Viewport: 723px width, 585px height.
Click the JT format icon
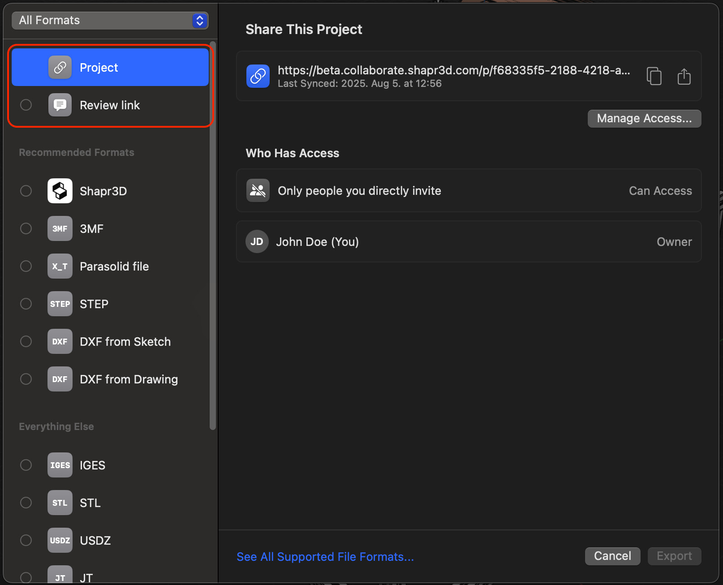coord(60,575)
